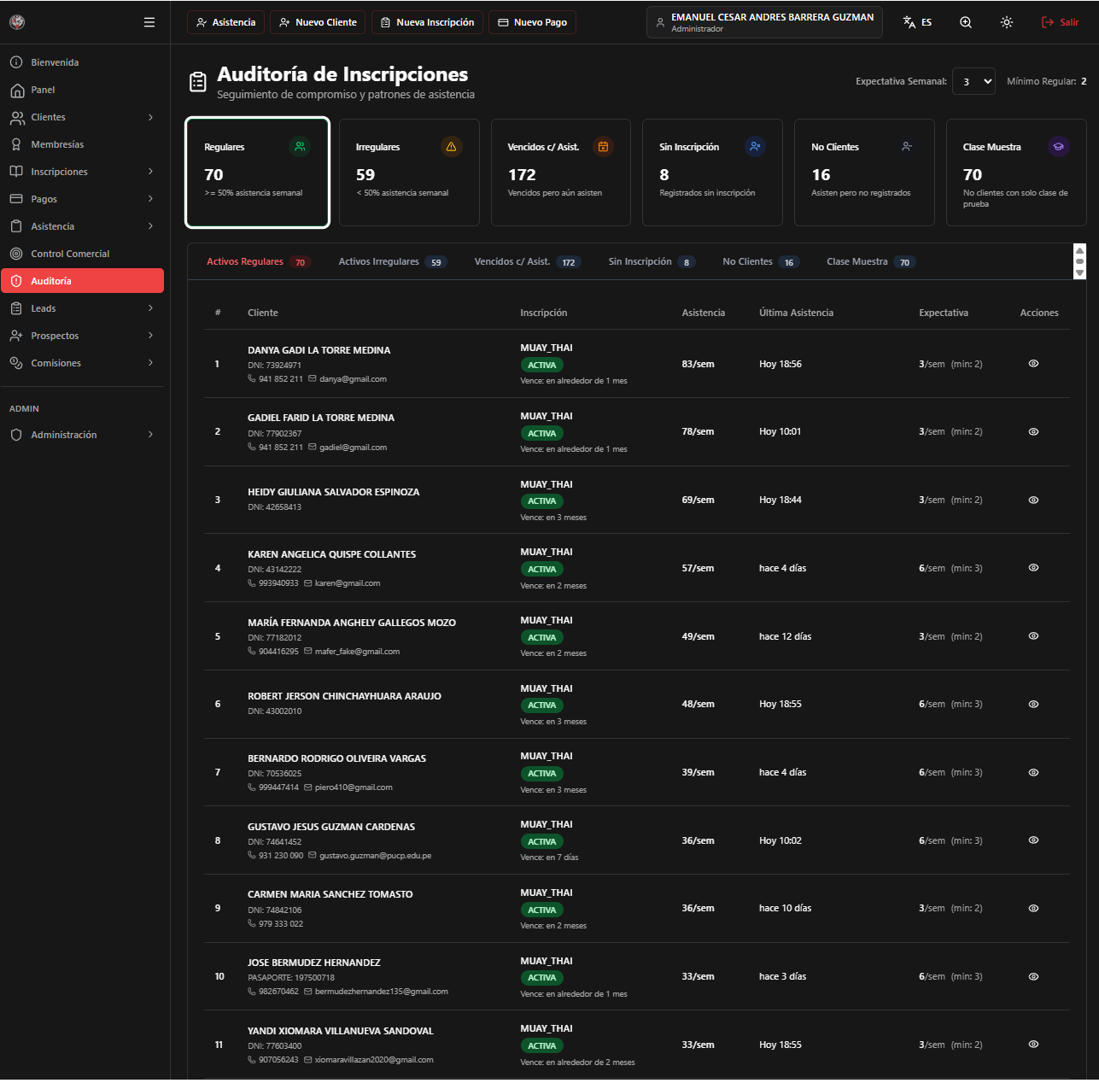This screenshot has height=1083, width=1099.
Task: Click the language translate icon
Action: point(909,22)
